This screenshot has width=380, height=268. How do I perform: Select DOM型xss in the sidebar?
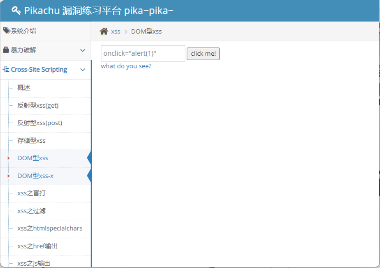click(x=33, y=158)
